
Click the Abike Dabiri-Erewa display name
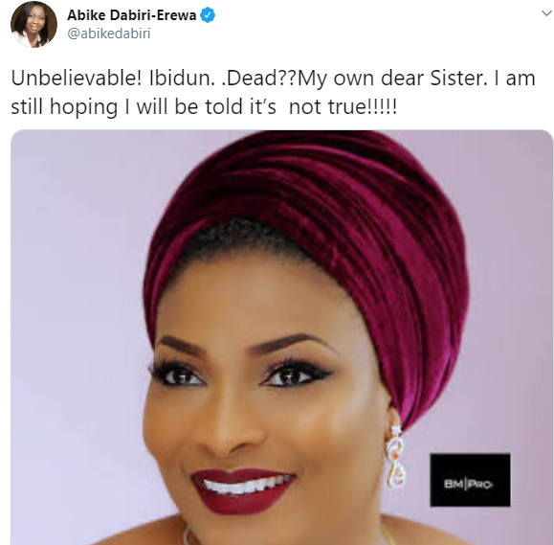tap(131, 15)
